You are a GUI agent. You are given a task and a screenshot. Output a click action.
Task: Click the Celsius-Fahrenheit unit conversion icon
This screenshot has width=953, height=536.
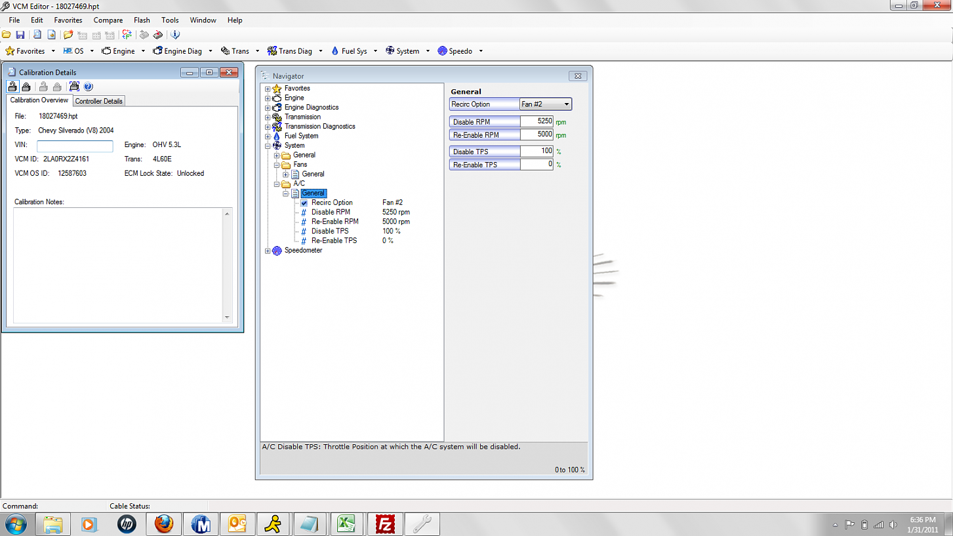[x=127, y=35]
